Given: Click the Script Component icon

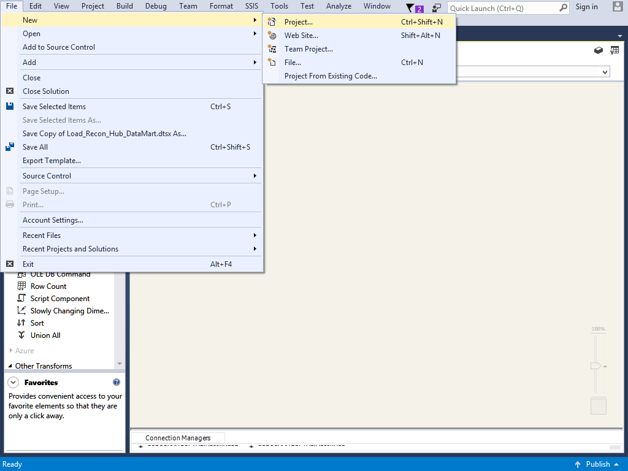Looking at the screenshot, I should pyautogui.click(x=21, y=299).
